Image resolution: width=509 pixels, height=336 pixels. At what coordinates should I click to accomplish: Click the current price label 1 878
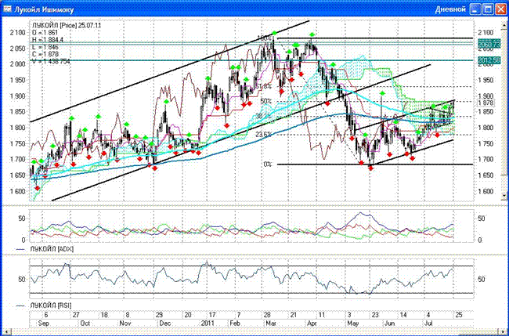pos(486,103)
